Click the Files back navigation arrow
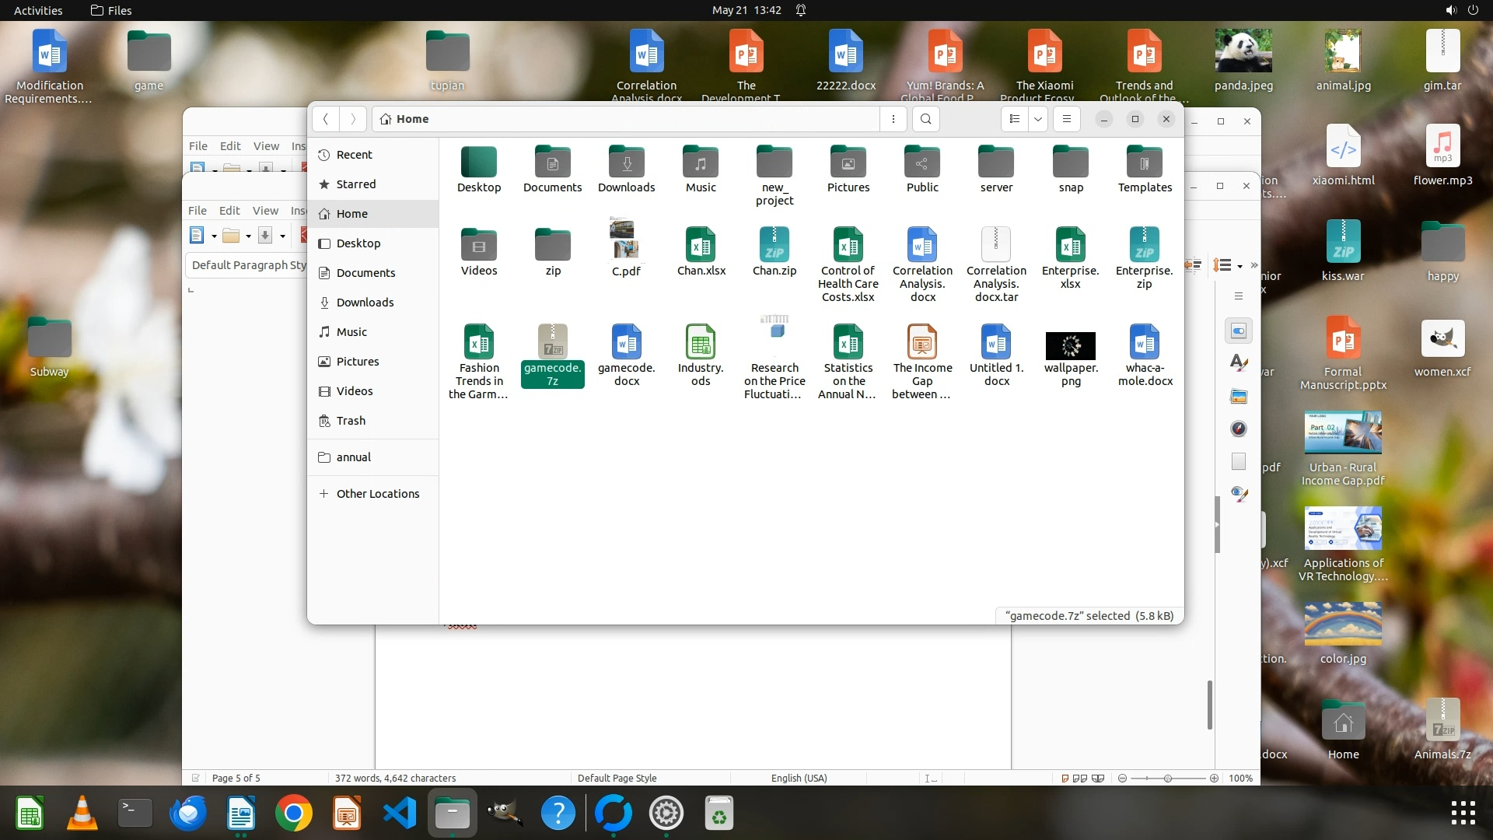1493x840 pixels. pyautogui.click(x=326, y=119)
